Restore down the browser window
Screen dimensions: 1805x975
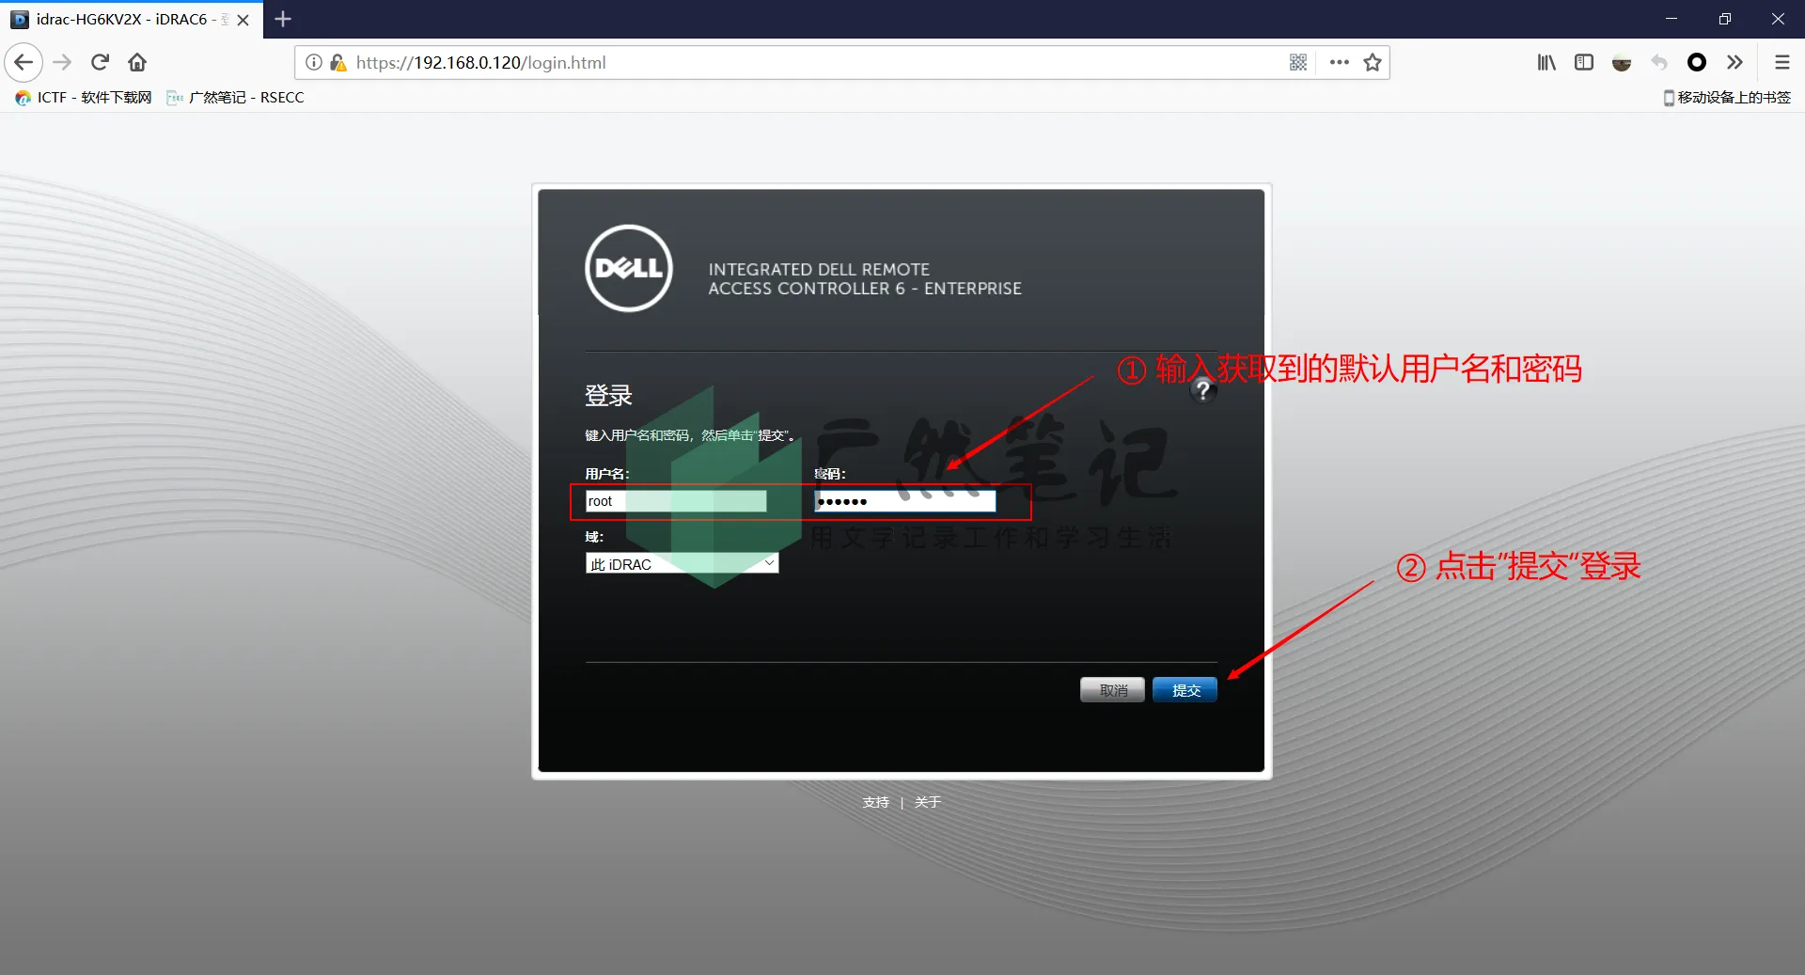point(1725,19)
